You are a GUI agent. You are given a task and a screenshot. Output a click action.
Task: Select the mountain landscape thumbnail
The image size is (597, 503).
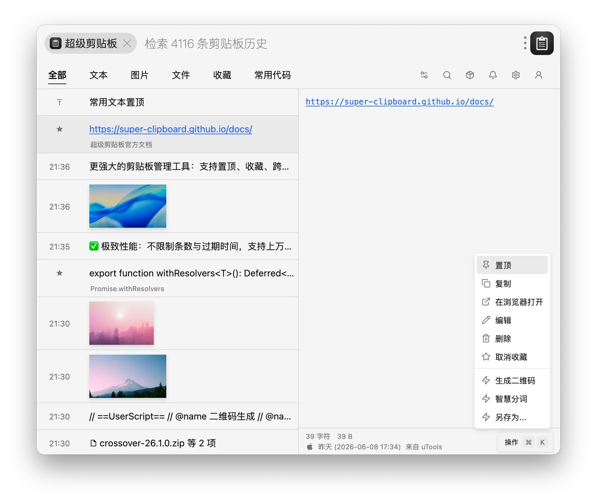click(128, 376)
